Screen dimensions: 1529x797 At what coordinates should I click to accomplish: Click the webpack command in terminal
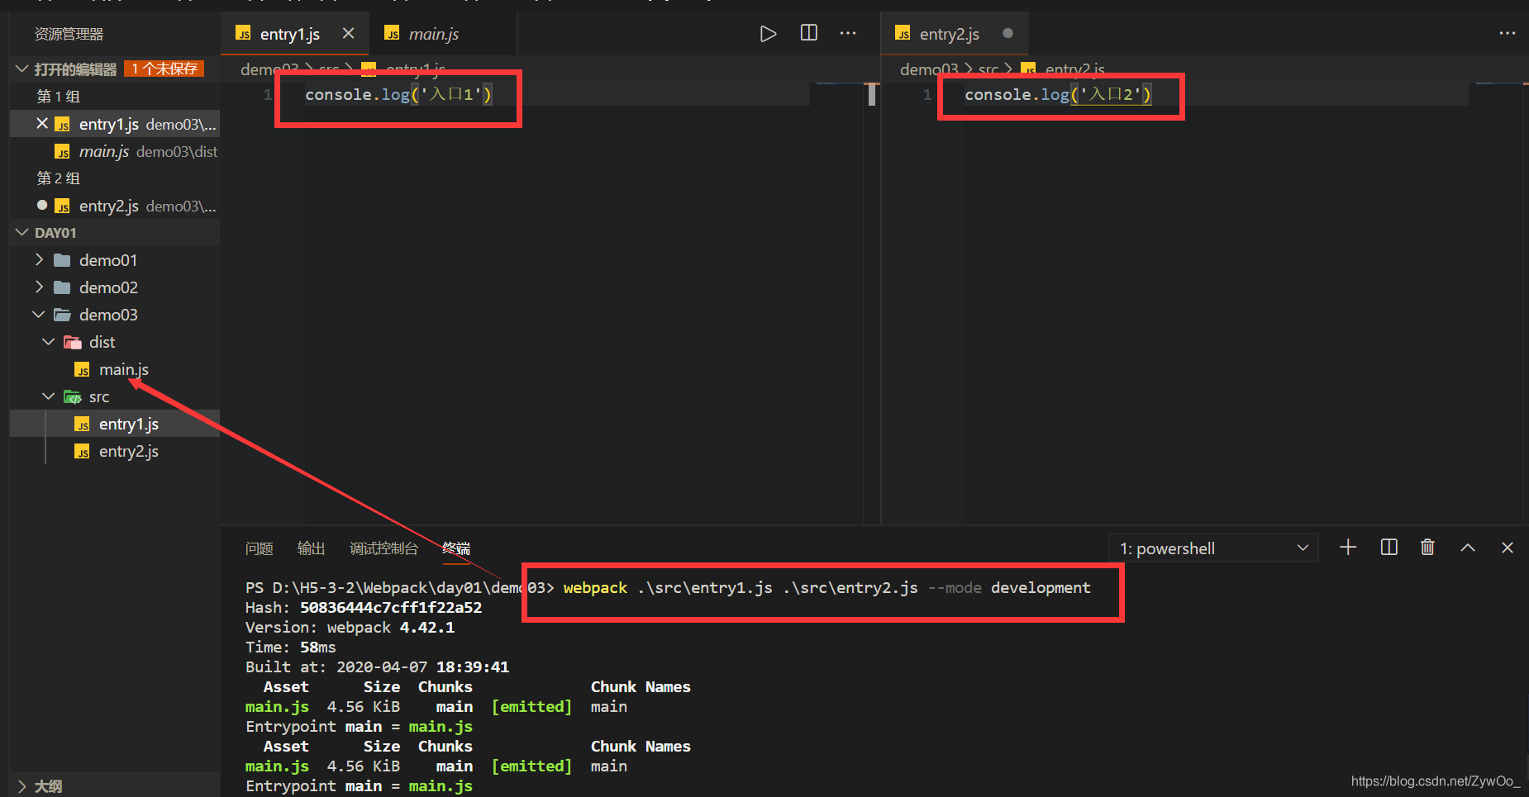click(826, 588)
